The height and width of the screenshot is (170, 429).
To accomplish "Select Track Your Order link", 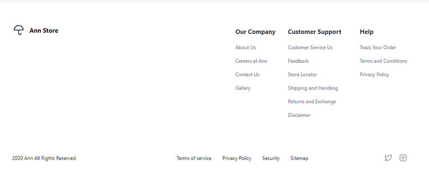I will click(x=378, y=48).
